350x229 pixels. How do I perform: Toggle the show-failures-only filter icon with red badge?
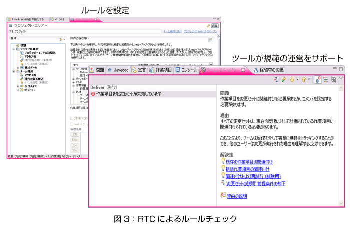[x=318, y=80]
